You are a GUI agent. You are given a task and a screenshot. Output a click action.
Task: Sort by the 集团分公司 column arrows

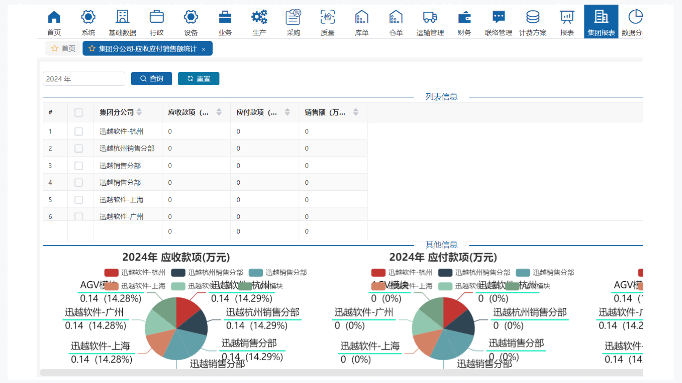coord(139,112)
